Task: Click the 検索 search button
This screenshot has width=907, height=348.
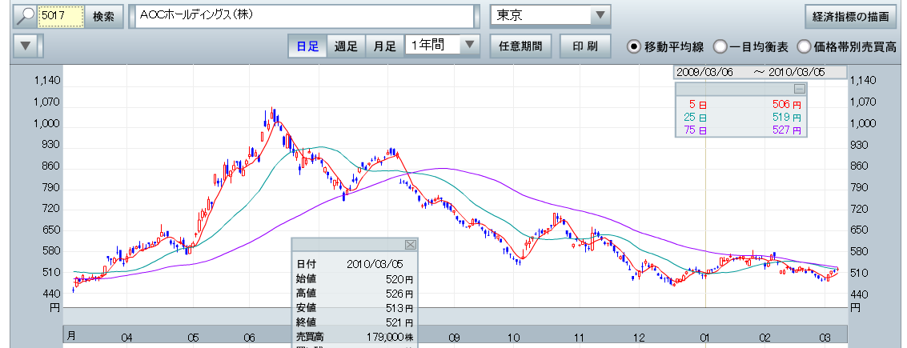Action: tap(103, 16)
